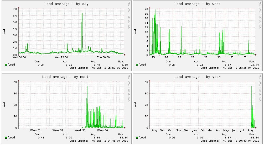Open the Load average by week graph

[198, 36]
